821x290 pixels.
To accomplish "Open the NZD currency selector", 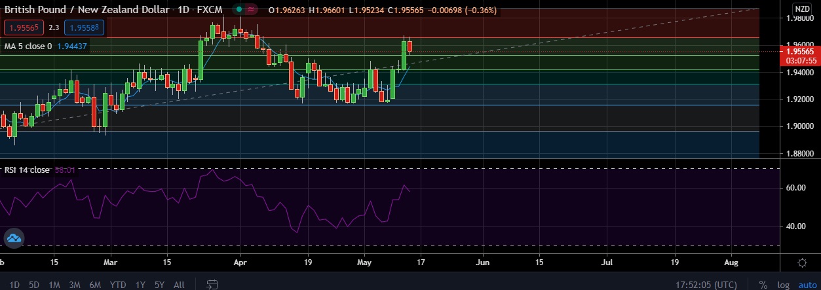I will click(803, 9).
